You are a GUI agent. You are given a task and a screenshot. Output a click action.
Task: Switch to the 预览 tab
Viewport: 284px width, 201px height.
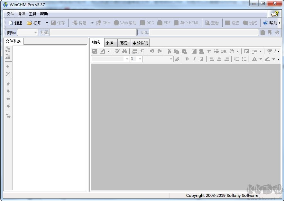124,42
